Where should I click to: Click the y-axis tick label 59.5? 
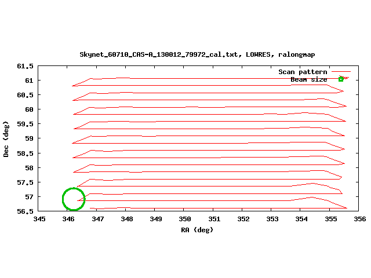tap(25, 124)
